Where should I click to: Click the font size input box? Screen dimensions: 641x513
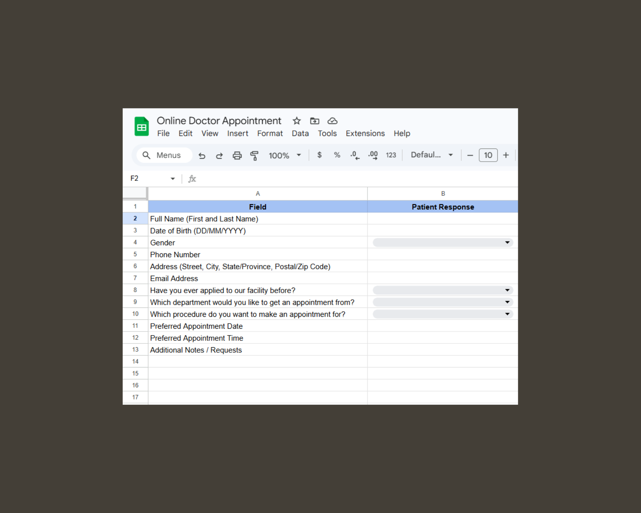pyautogui.click(x=488, y=155)
